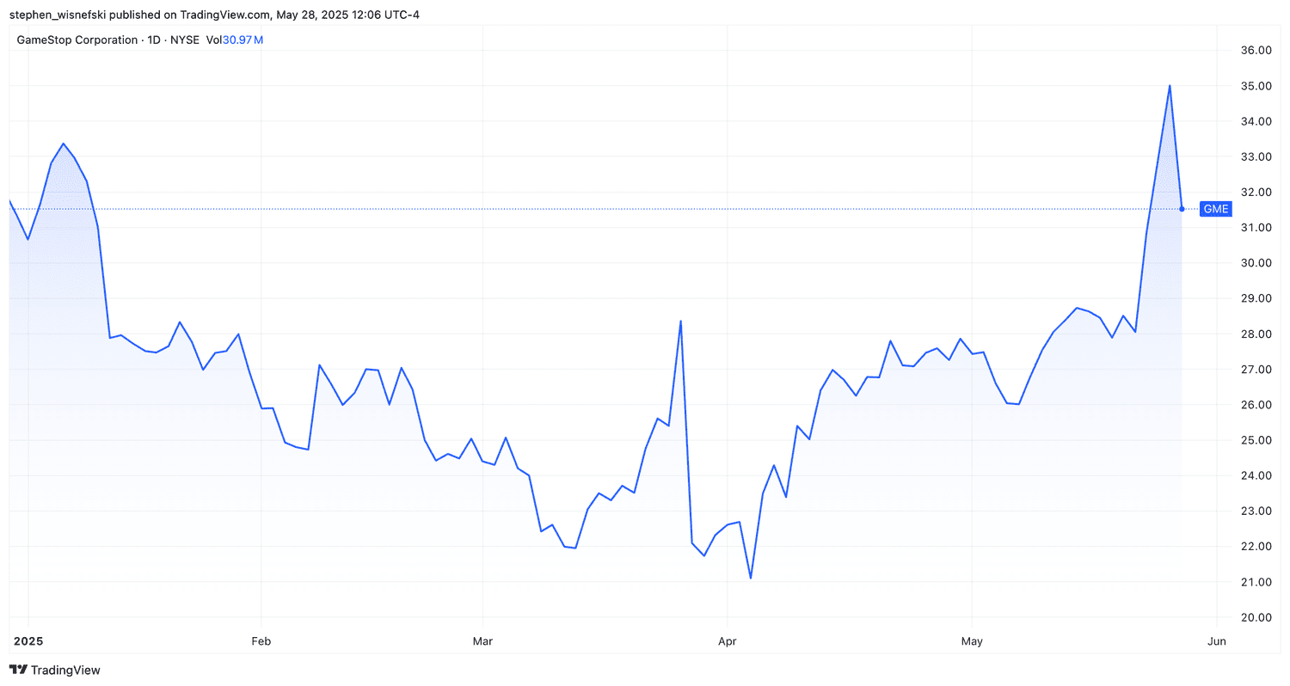Click the late-March spike peak near 28.00

tap(680, 322)
